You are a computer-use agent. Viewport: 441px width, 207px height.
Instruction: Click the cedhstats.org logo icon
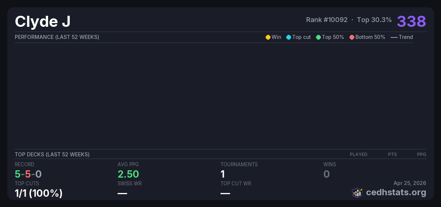357,192
